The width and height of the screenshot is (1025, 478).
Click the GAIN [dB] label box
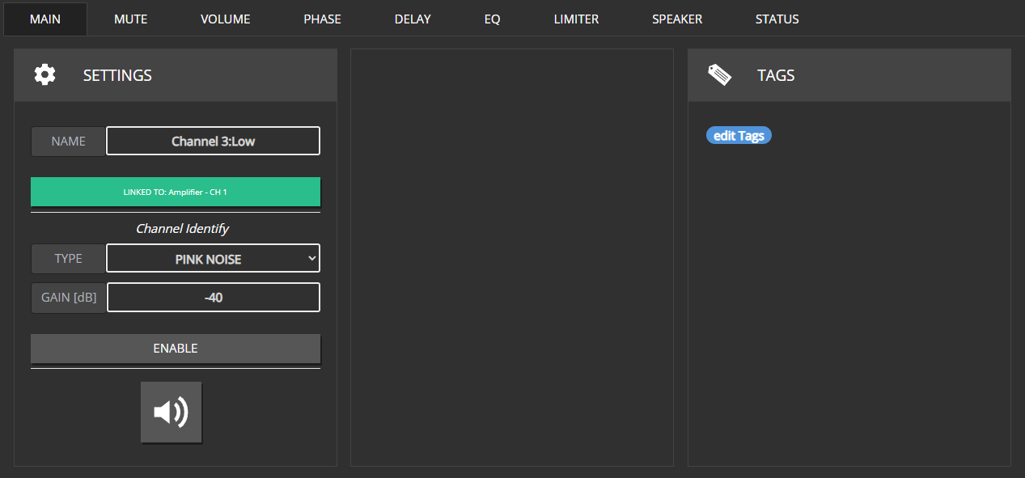[x=69, y=298]
